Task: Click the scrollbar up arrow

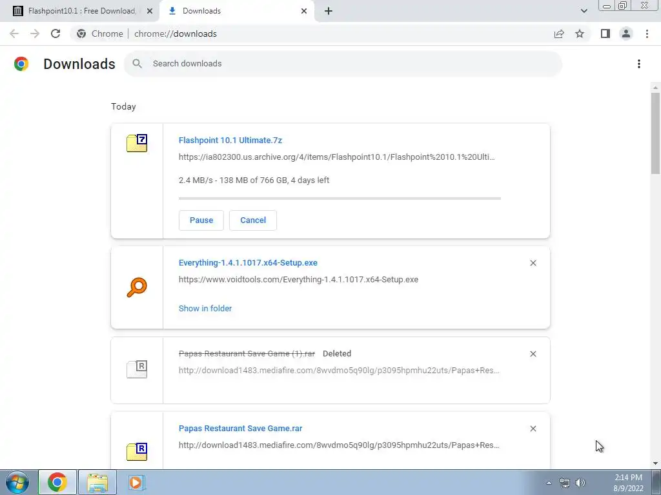Action: click(x=655, y=88)
